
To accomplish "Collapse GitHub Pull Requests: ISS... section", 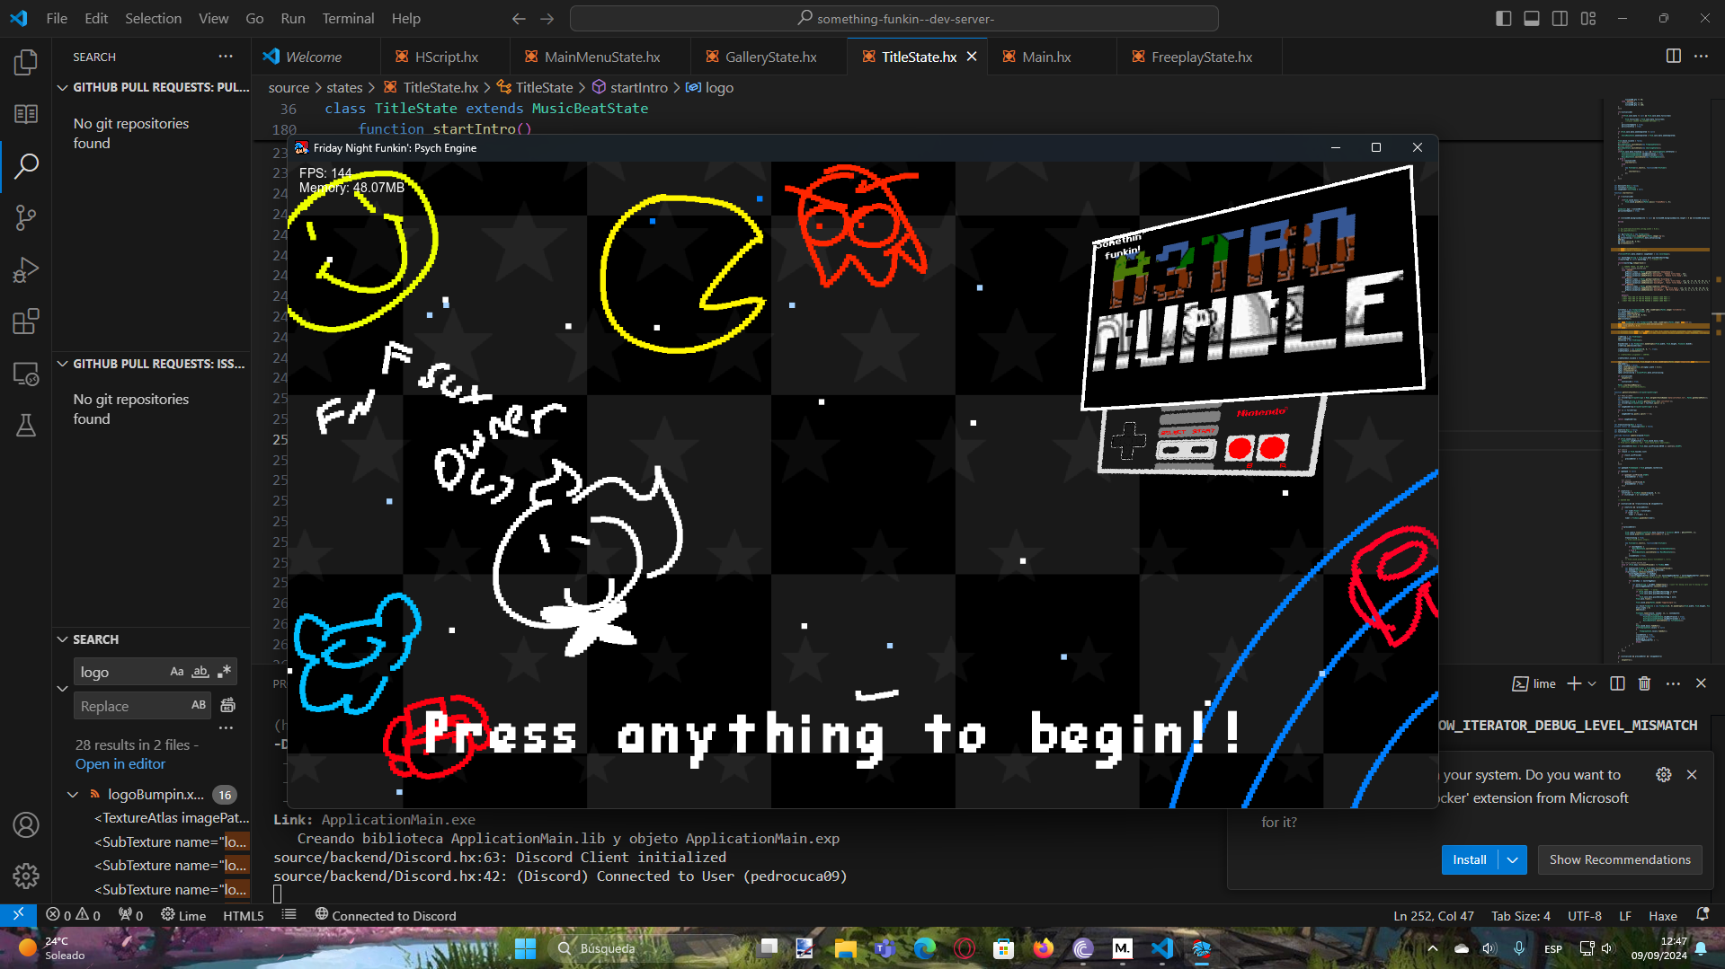I will pyautogui.click(x=151, y=364).
